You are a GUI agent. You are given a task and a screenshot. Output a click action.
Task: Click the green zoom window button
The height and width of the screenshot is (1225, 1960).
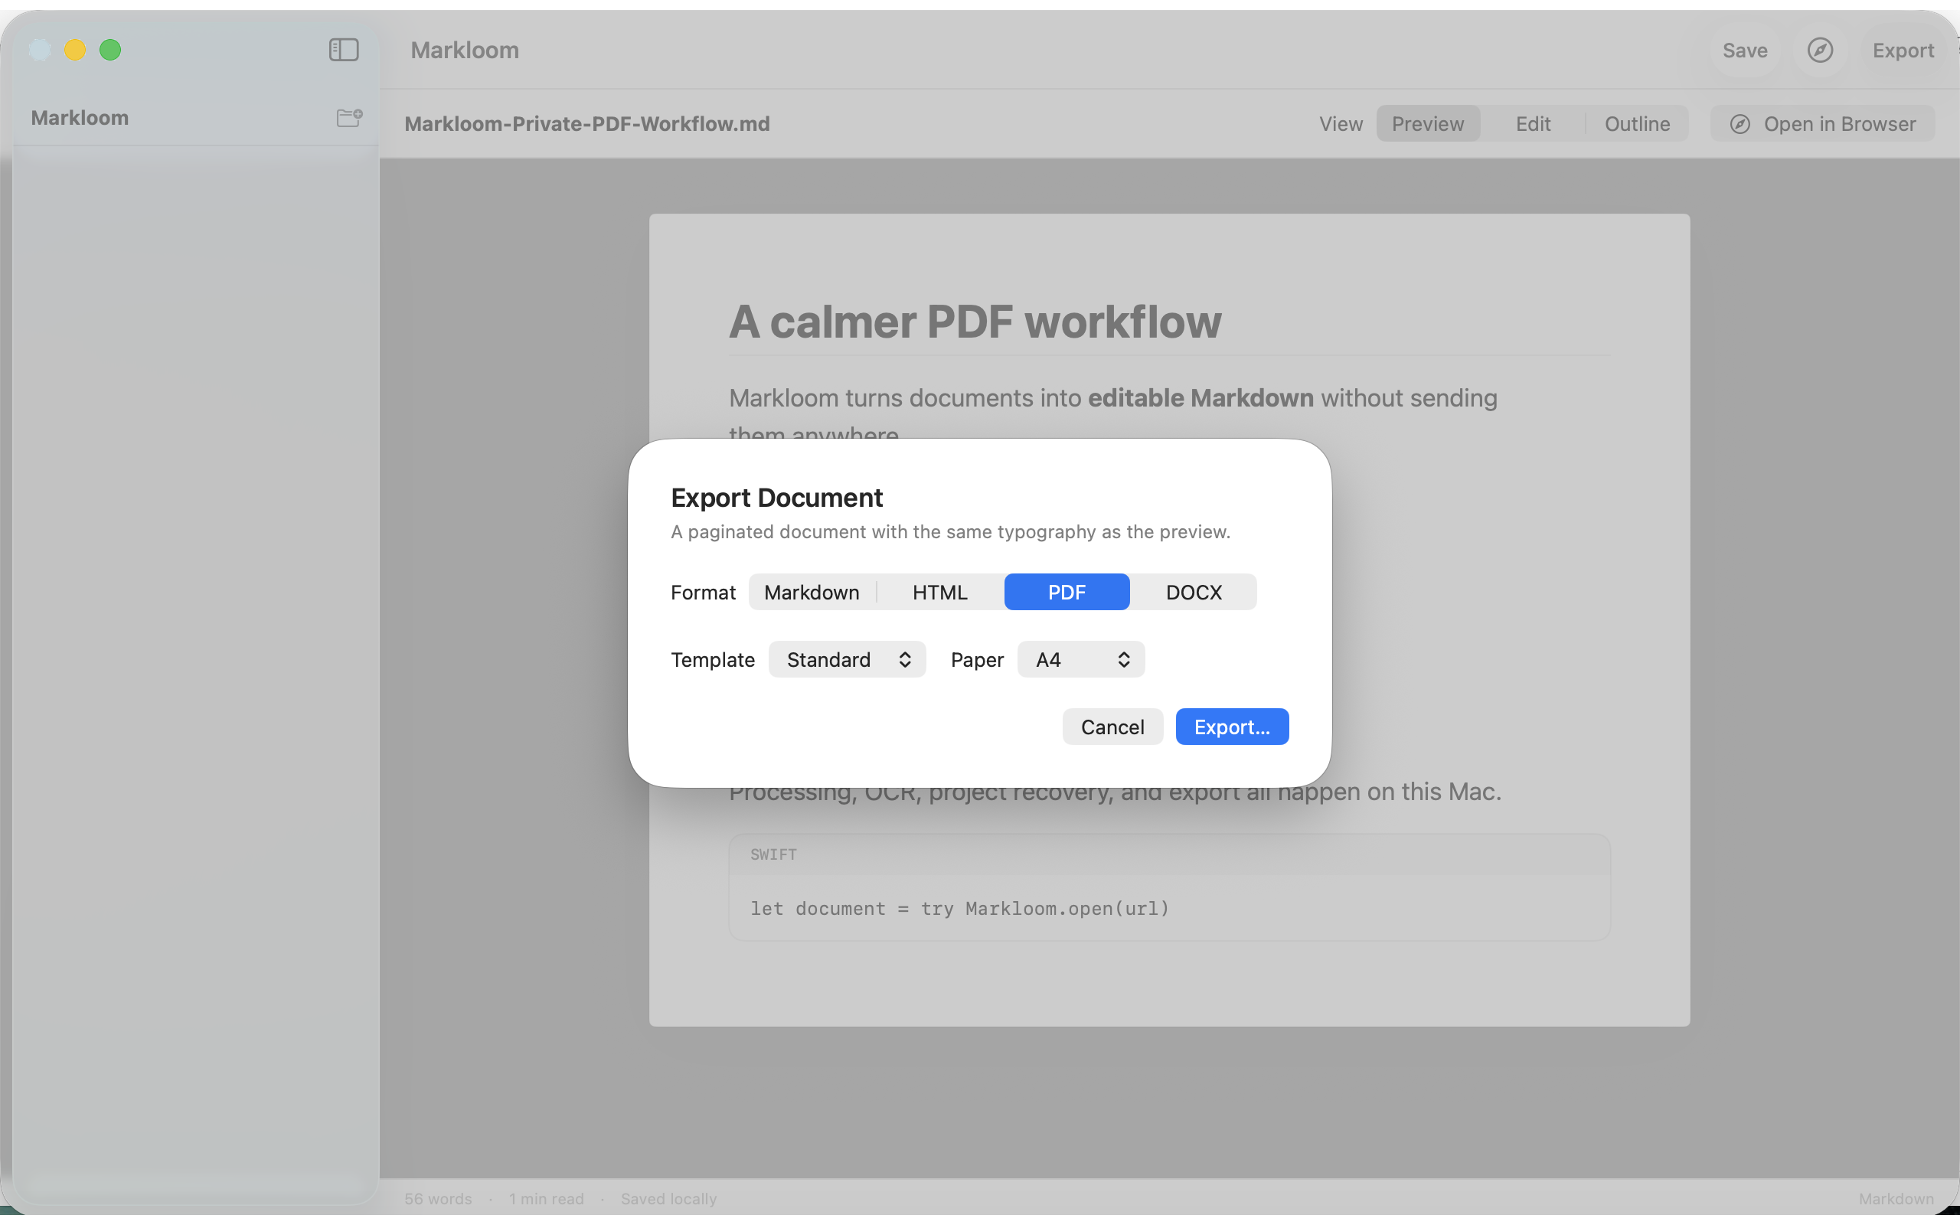(x=110, y=51)
